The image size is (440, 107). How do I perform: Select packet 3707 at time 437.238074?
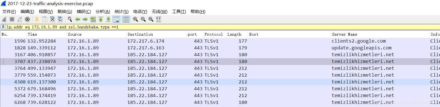[220, 61]
